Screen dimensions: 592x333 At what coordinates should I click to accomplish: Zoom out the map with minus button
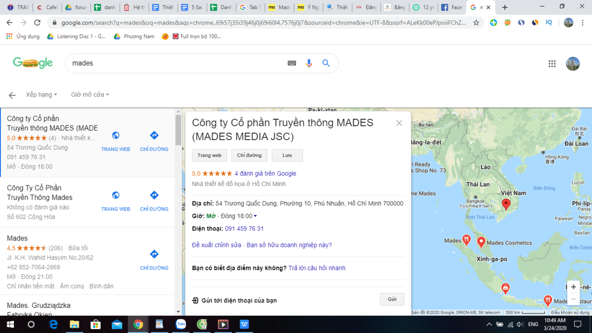(573, 299)
